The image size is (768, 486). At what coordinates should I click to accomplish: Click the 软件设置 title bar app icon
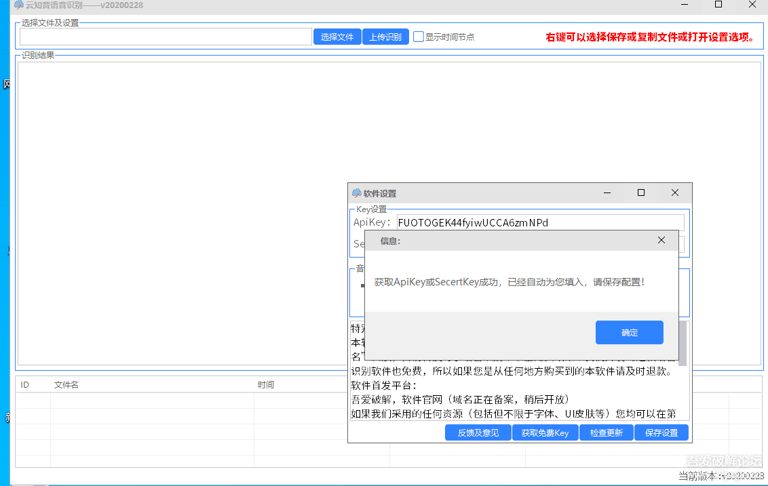coord(357,193)
